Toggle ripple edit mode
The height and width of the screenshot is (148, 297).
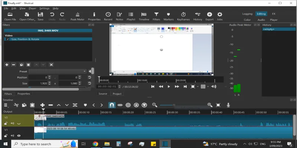128,105
